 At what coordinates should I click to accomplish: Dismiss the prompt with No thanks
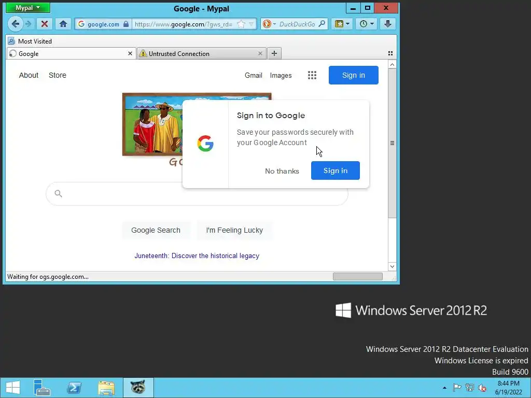click(x=282, y=171)
